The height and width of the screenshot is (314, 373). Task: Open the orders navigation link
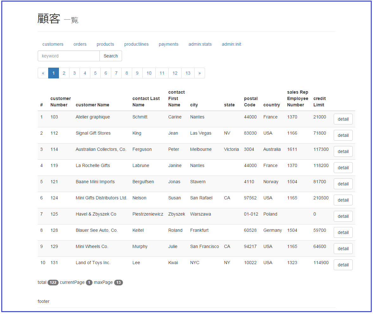tap(80, 44)
